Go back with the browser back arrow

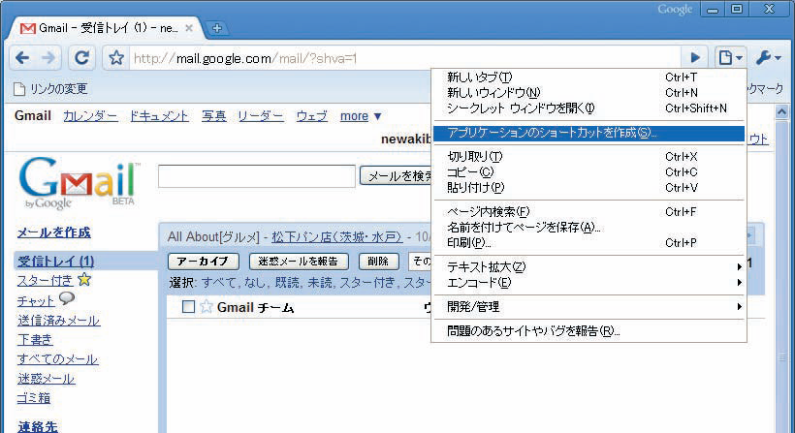[x=22, y=58]
